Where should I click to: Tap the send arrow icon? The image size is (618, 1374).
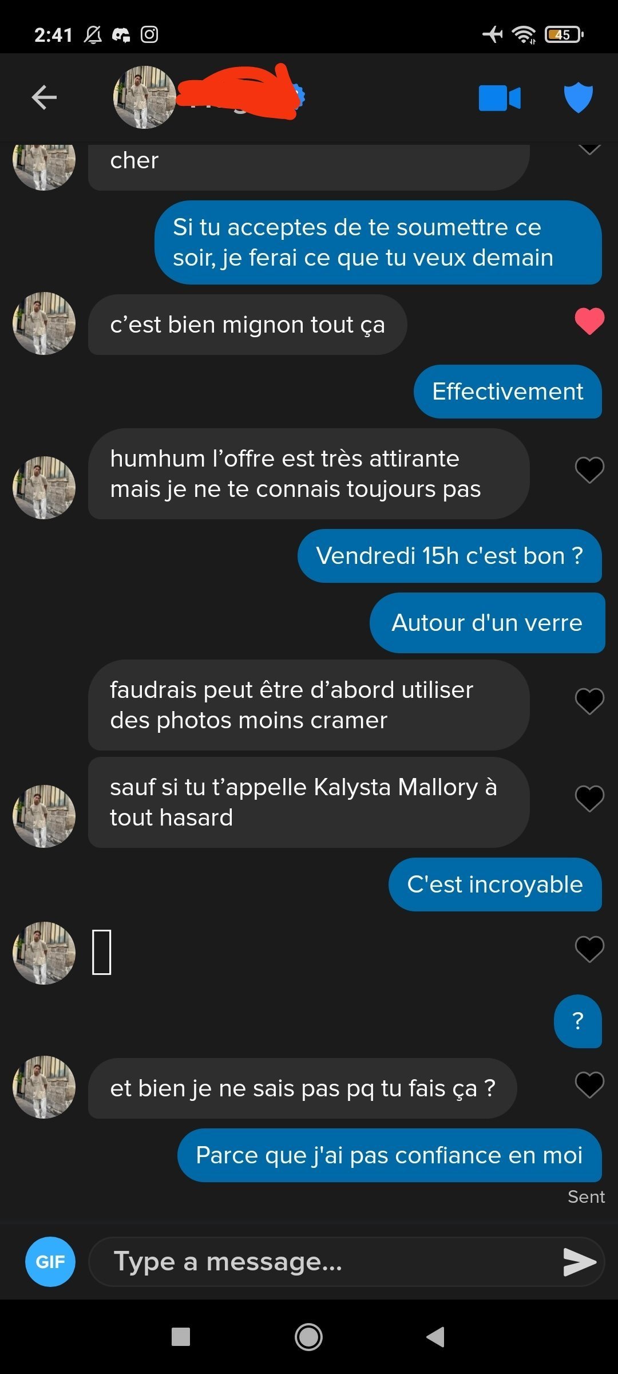580,1262
